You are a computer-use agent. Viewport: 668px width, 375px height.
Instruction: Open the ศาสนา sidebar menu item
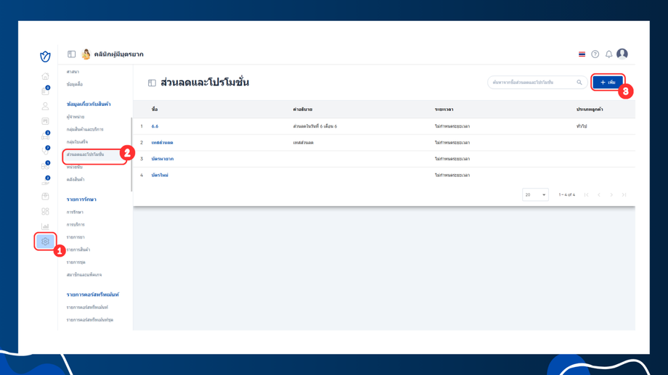[x=73, y=72]
